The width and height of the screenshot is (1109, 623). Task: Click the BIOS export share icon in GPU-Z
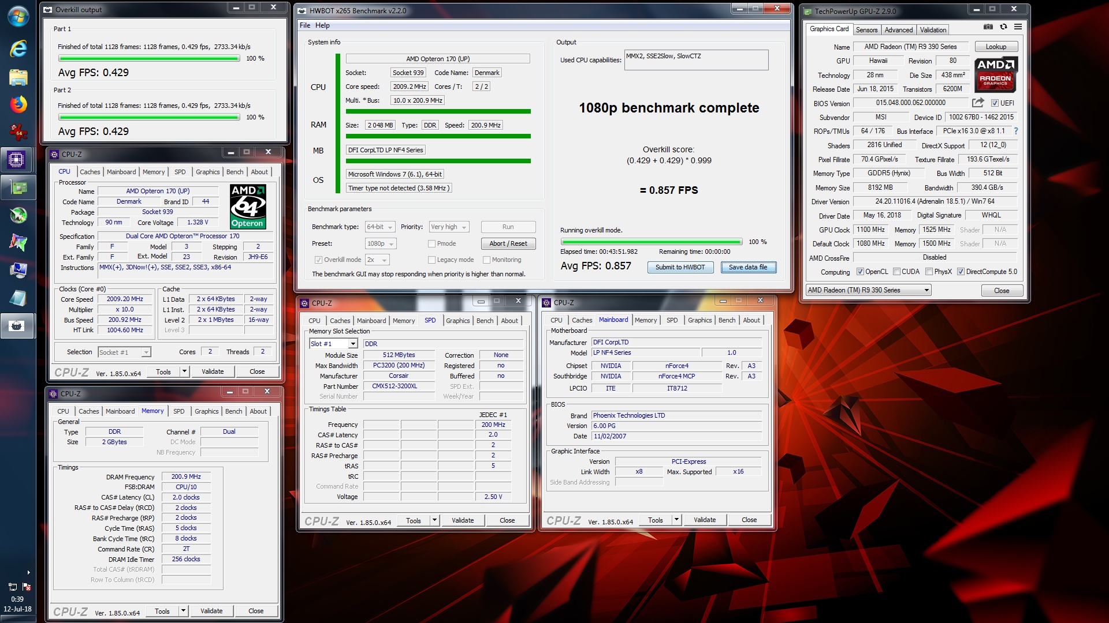(978, 103)
